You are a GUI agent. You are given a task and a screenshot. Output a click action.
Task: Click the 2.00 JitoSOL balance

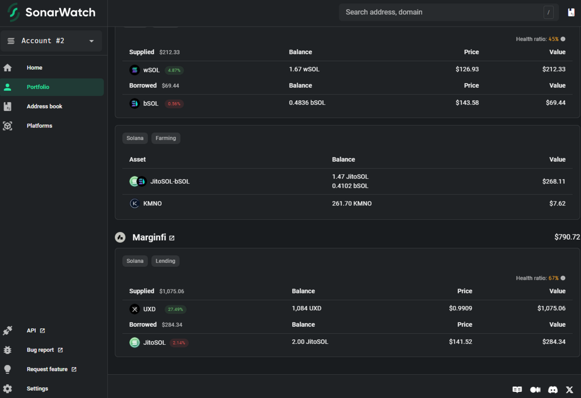(x=310, y=342)
